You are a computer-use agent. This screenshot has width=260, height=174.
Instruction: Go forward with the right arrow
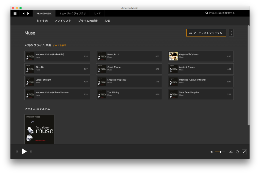(x=28, y=13)
